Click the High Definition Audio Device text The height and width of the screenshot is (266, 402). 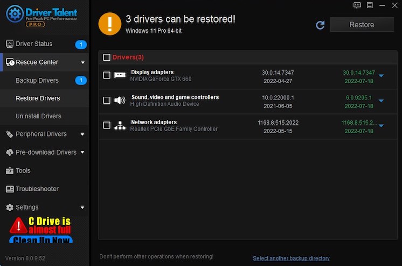(x=164, y=104)
